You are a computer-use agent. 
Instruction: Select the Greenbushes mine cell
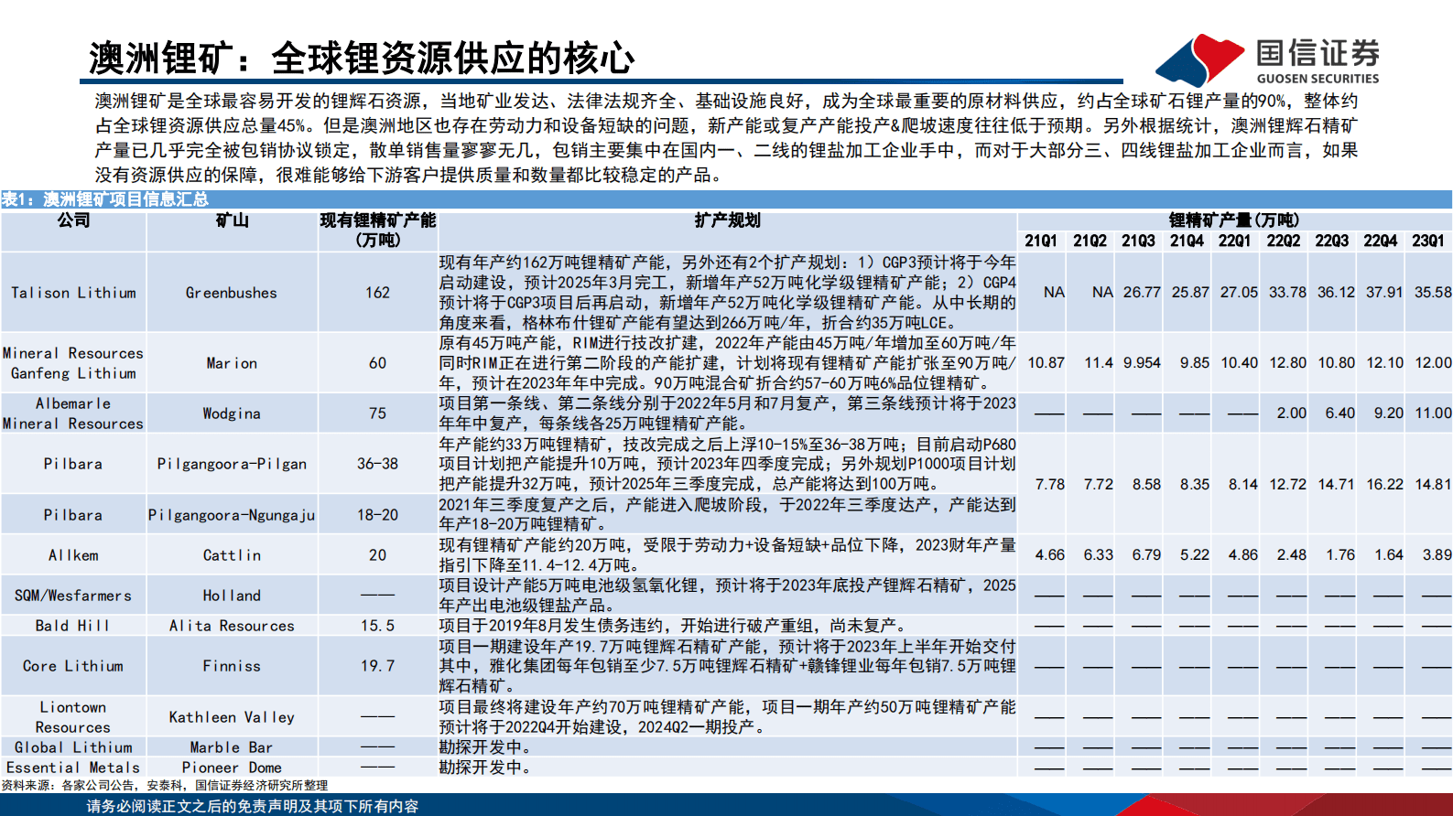coord(232,293)
